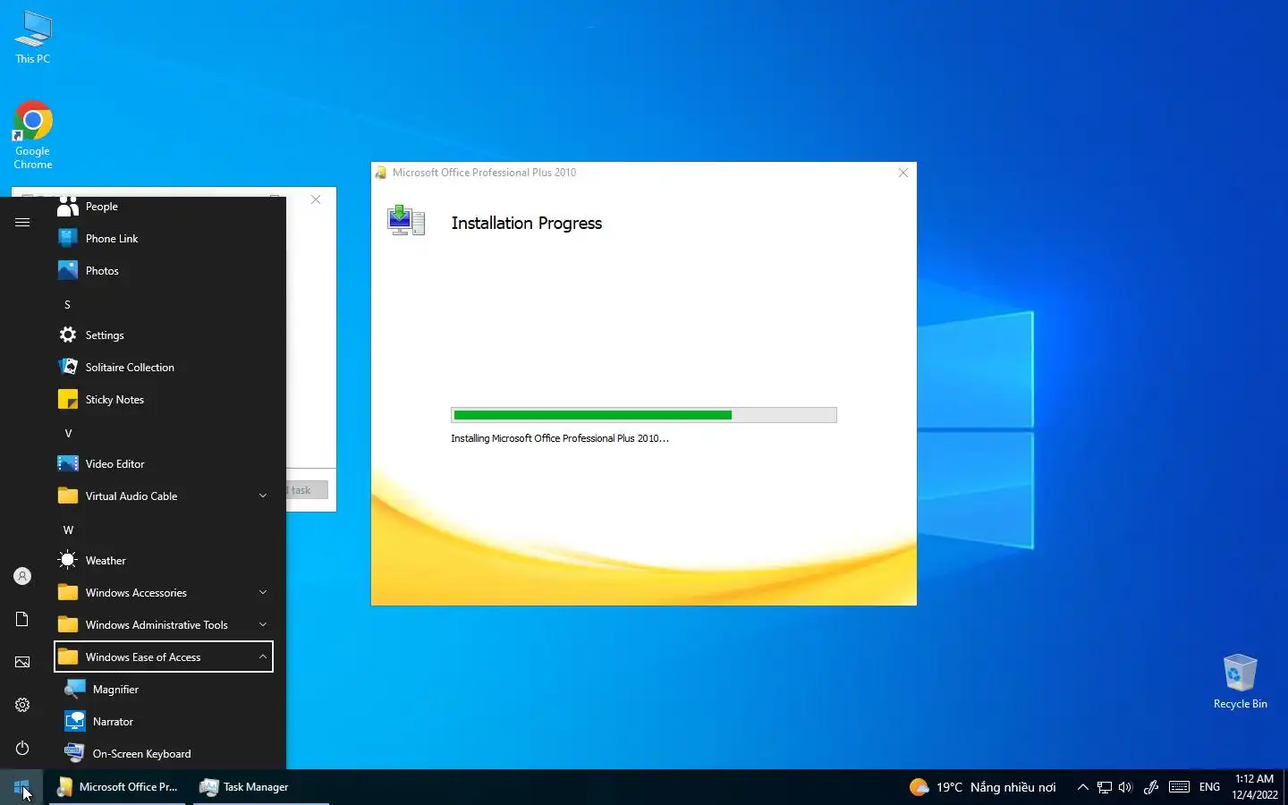Expand Virtual Audio Cable folder
Image resolution: width=1288 pixels, height=805 pixels.
tap(164, 496)
